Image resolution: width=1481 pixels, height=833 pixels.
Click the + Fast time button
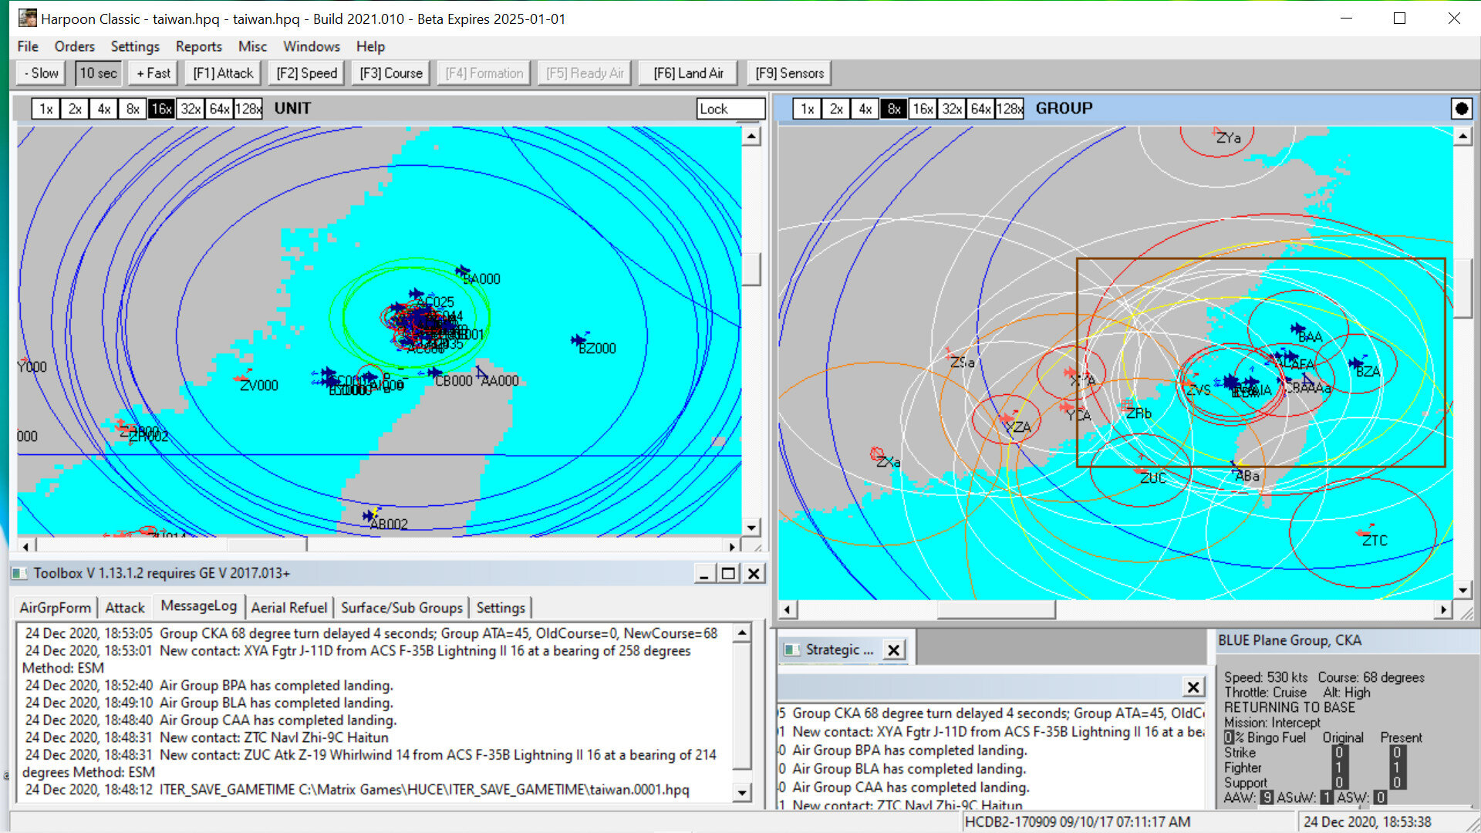153,73
